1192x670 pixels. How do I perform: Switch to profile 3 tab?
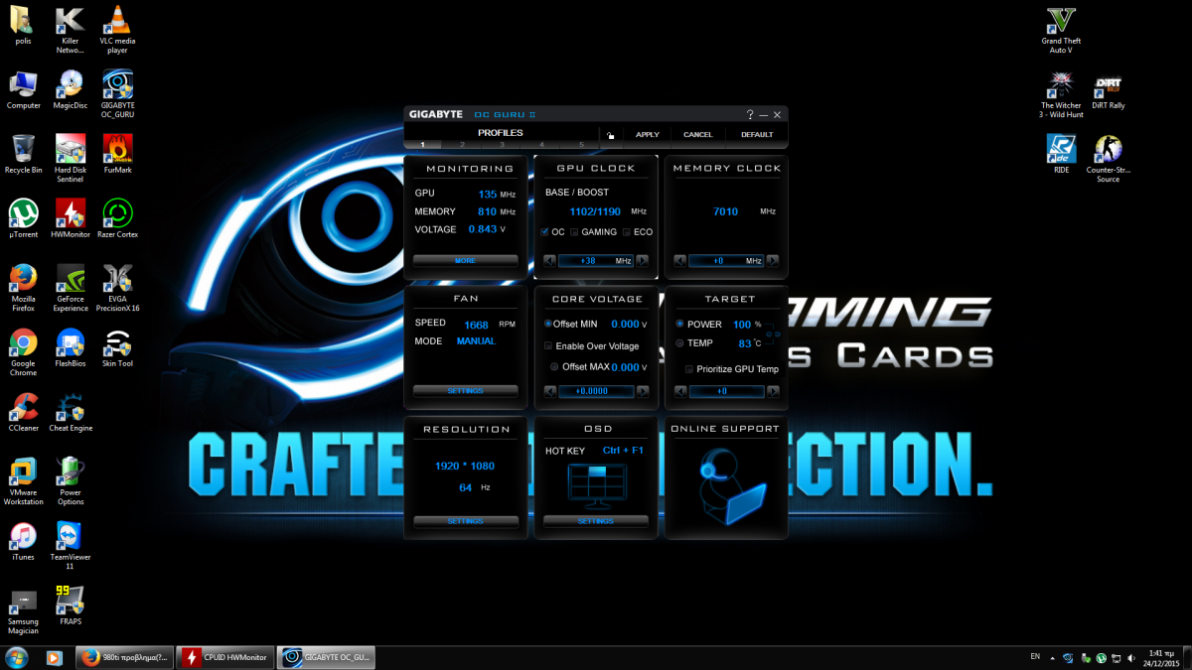coord(502,145)
